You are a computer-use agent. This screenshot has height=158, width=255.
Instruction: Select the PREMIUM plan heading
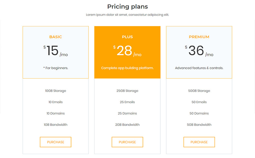tap(199, 37)
